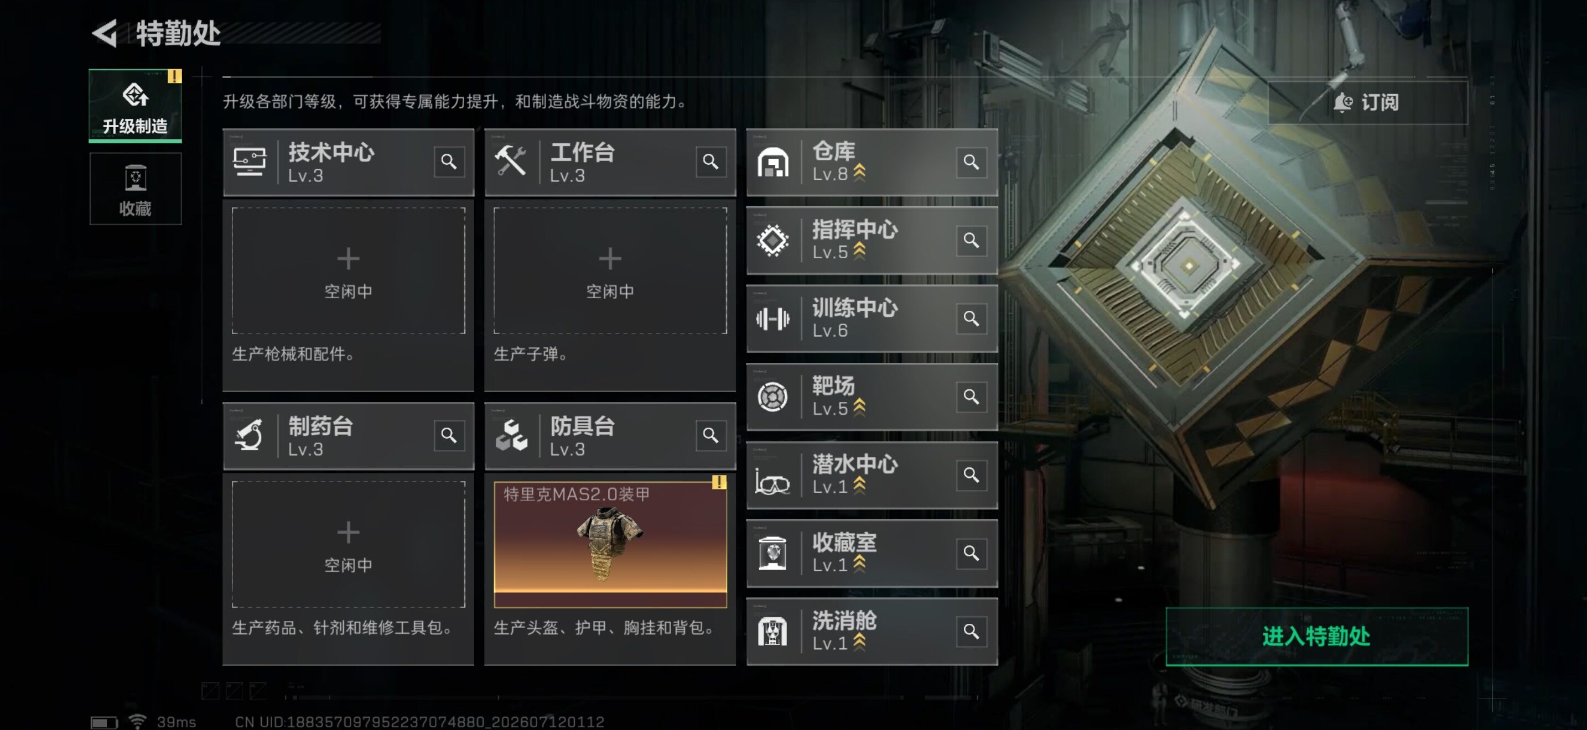Add production in idle 工作台 slot
1587x730 pixels.
tap(610, 271)
